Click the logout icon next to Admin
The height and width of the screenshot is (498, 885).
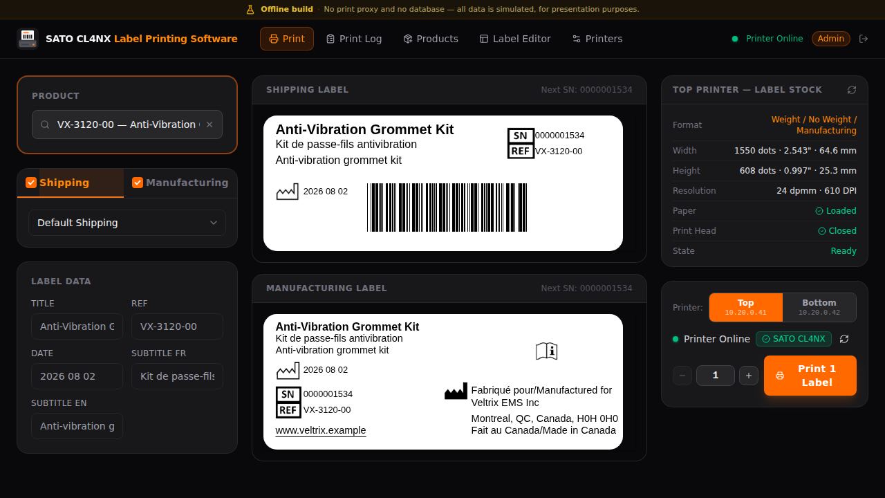pos(864,39)
